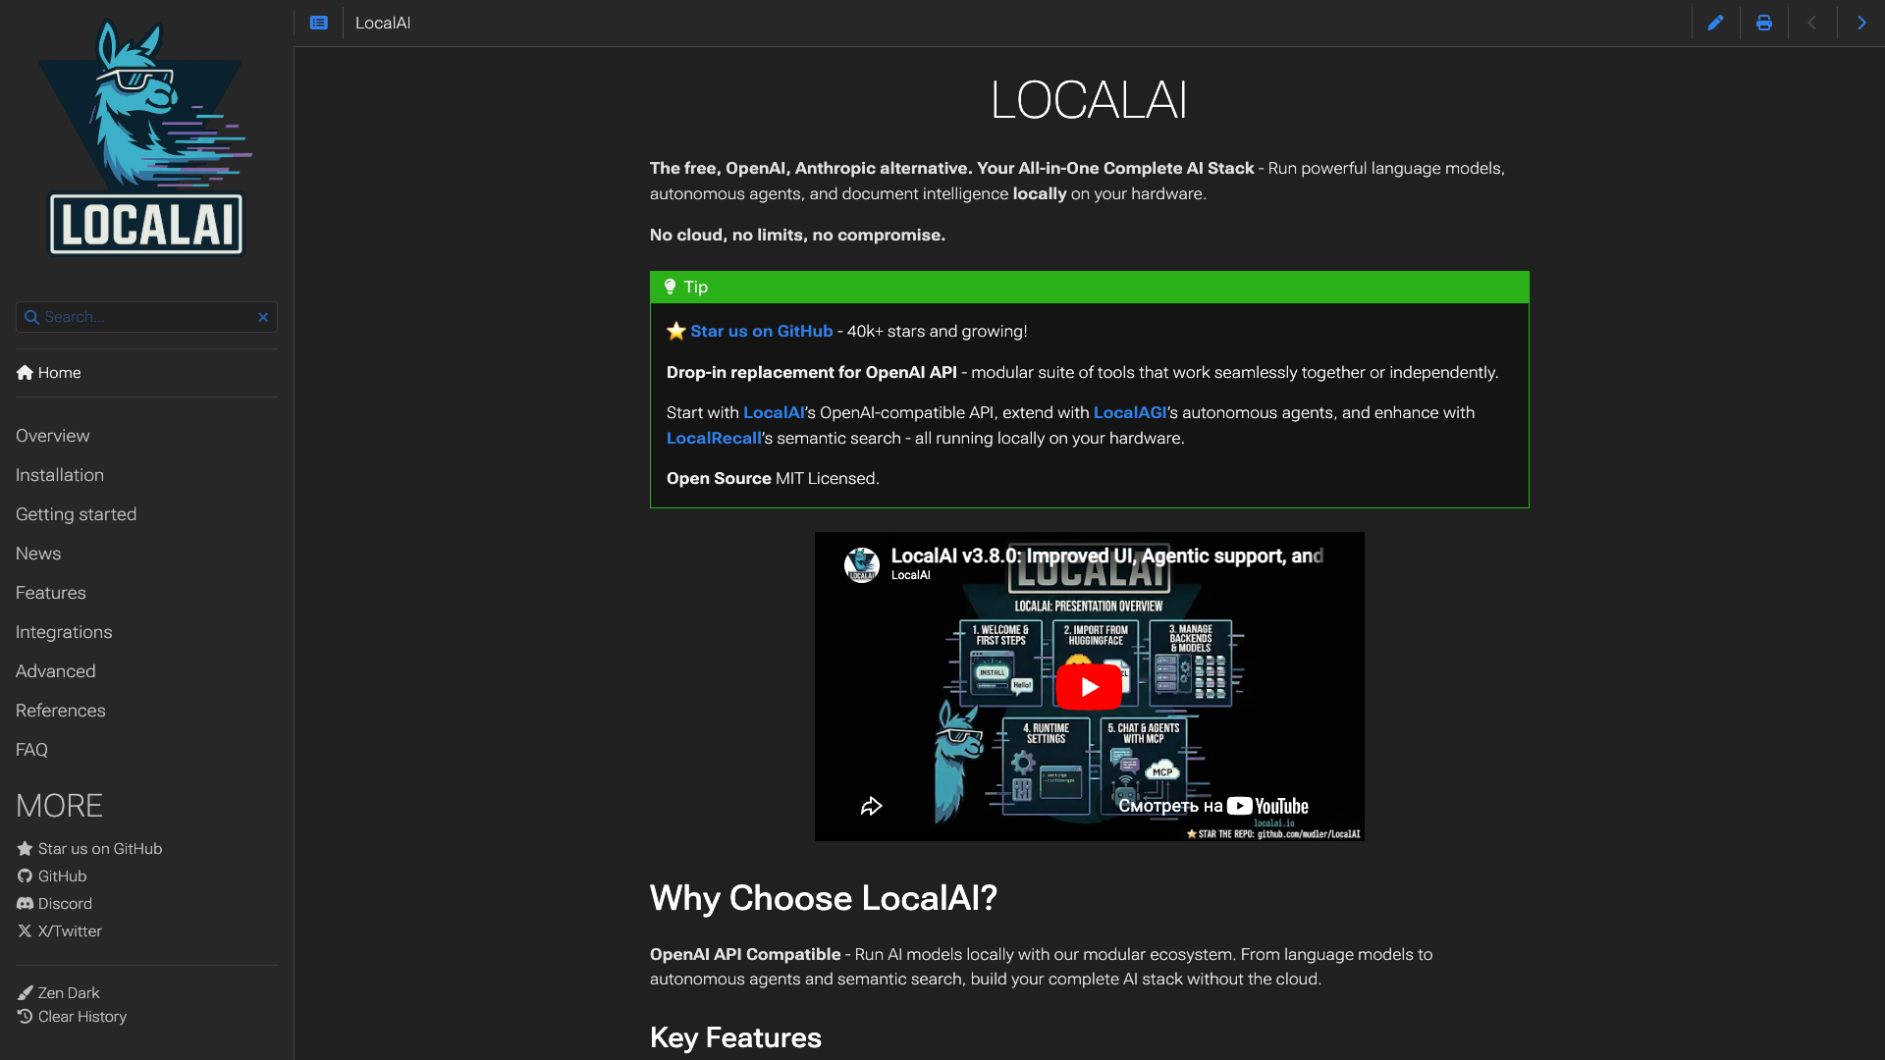This screenshot has height=1060, width=1885.
Task: Click Star us on GitHub in Tip
Action: click(761, 332)
